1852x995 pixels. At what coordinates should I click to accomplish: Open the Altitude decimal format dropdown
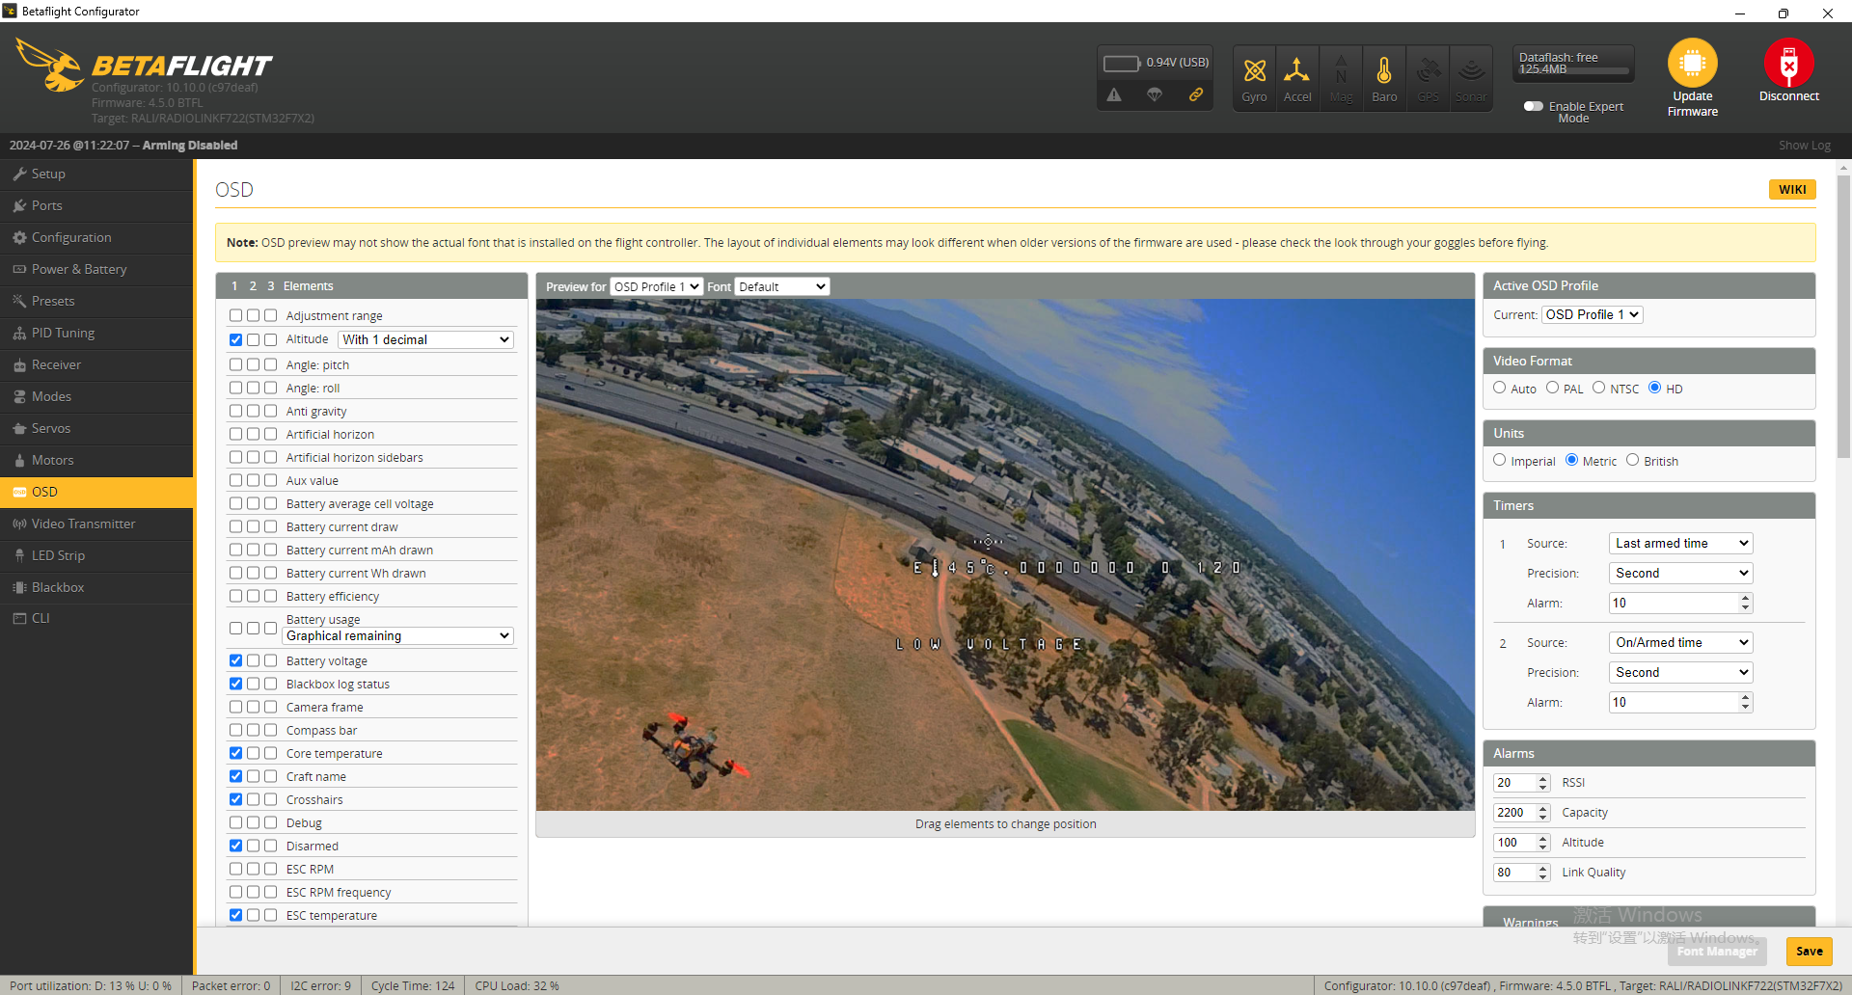coord(425,339)
